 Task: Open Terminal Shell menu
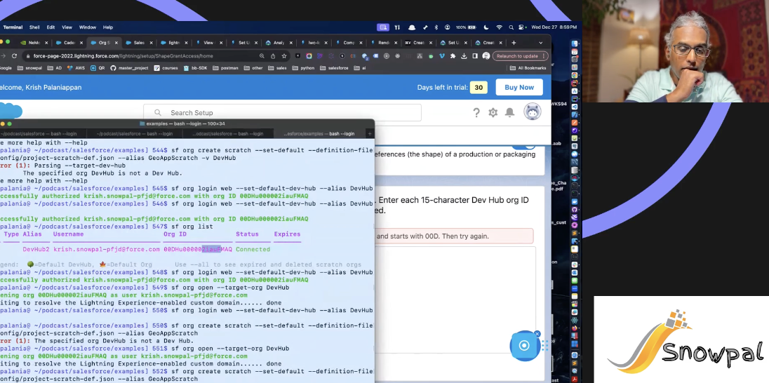tap(34, 27)
